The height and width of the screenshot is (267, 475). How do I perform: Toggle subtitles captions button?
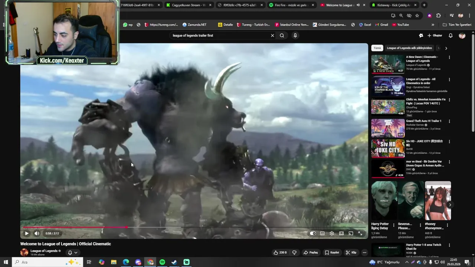[322, 233]
